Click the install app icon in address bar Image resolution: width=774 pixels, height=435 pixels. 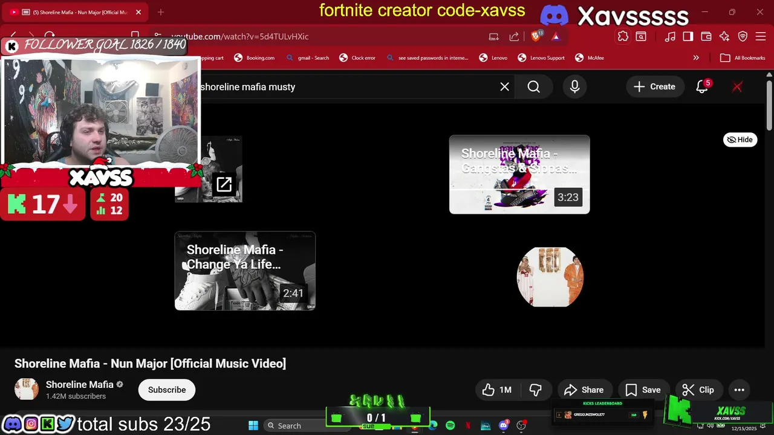[493, 36]
